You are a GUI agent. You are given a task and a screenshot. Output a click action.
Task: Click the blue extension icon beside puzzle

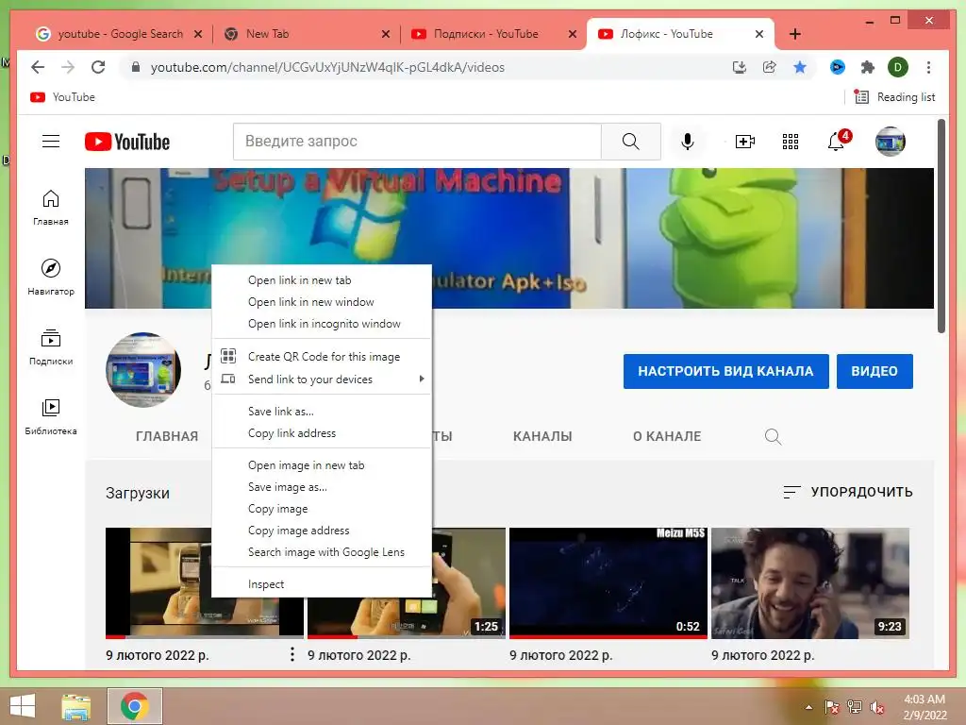tap(838, 67)
